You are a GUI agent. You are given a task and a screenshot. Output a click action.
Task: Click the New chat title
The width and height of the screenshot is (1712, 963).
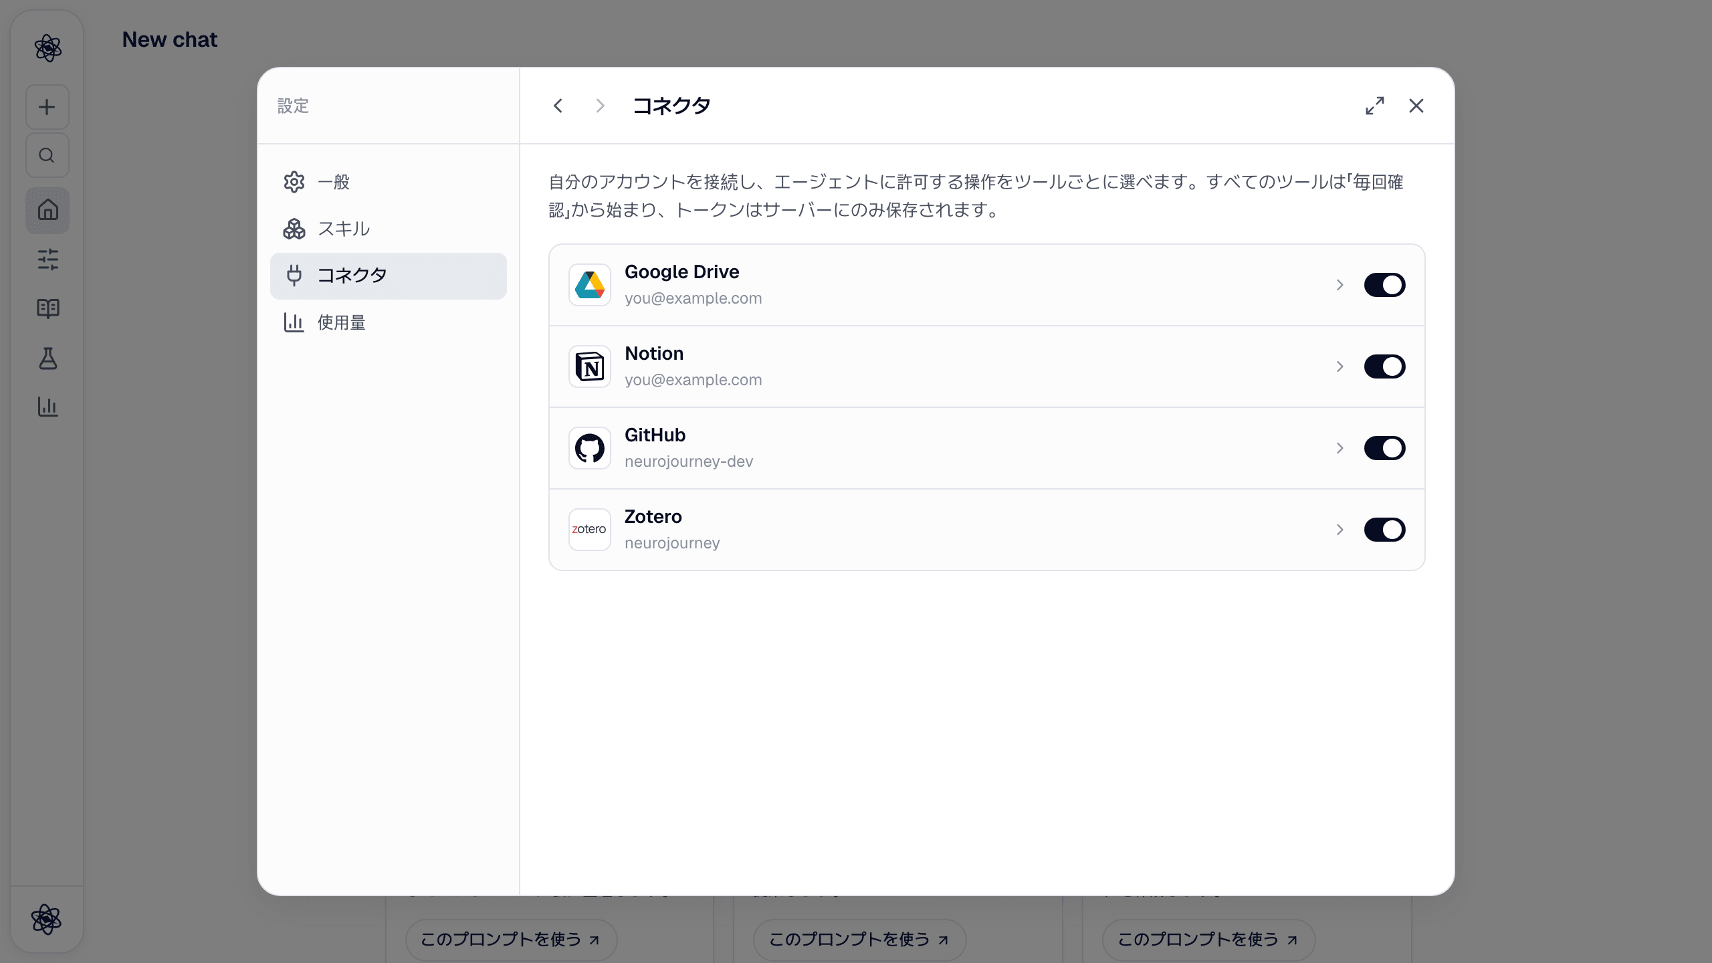pos(170,39)
